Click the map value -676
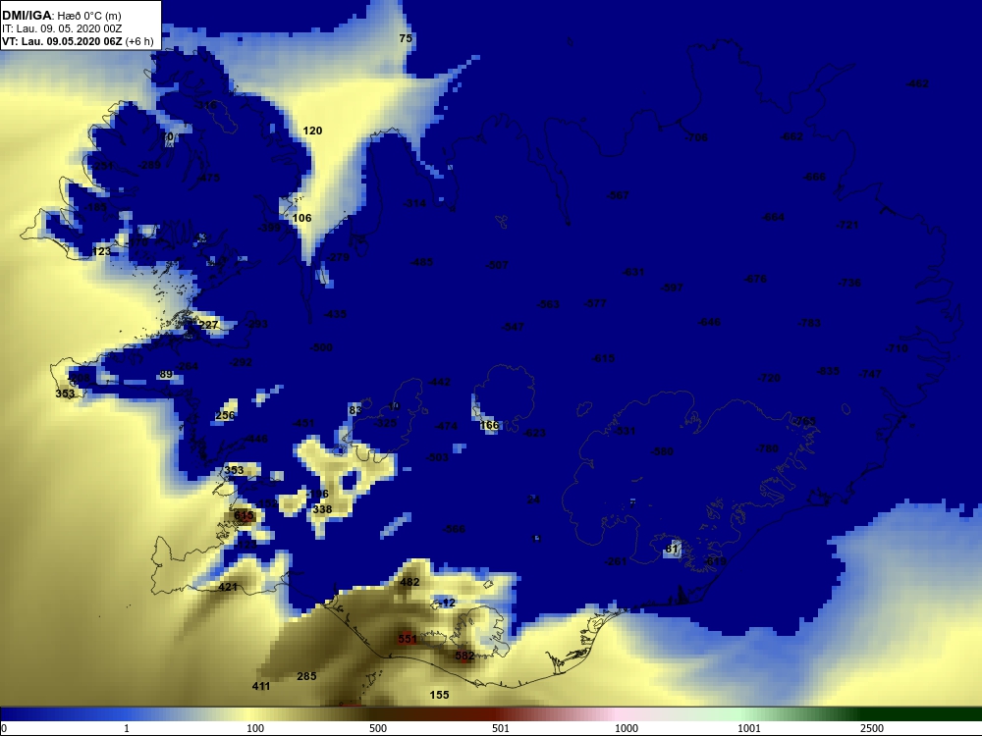The width and height of the screenshot is (982, 736). 755,279
